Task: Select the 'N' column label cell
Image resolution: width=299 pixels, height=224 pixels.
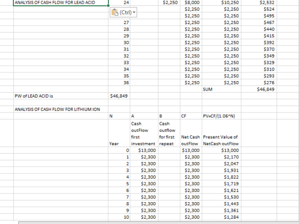Action: click(119, 116)
